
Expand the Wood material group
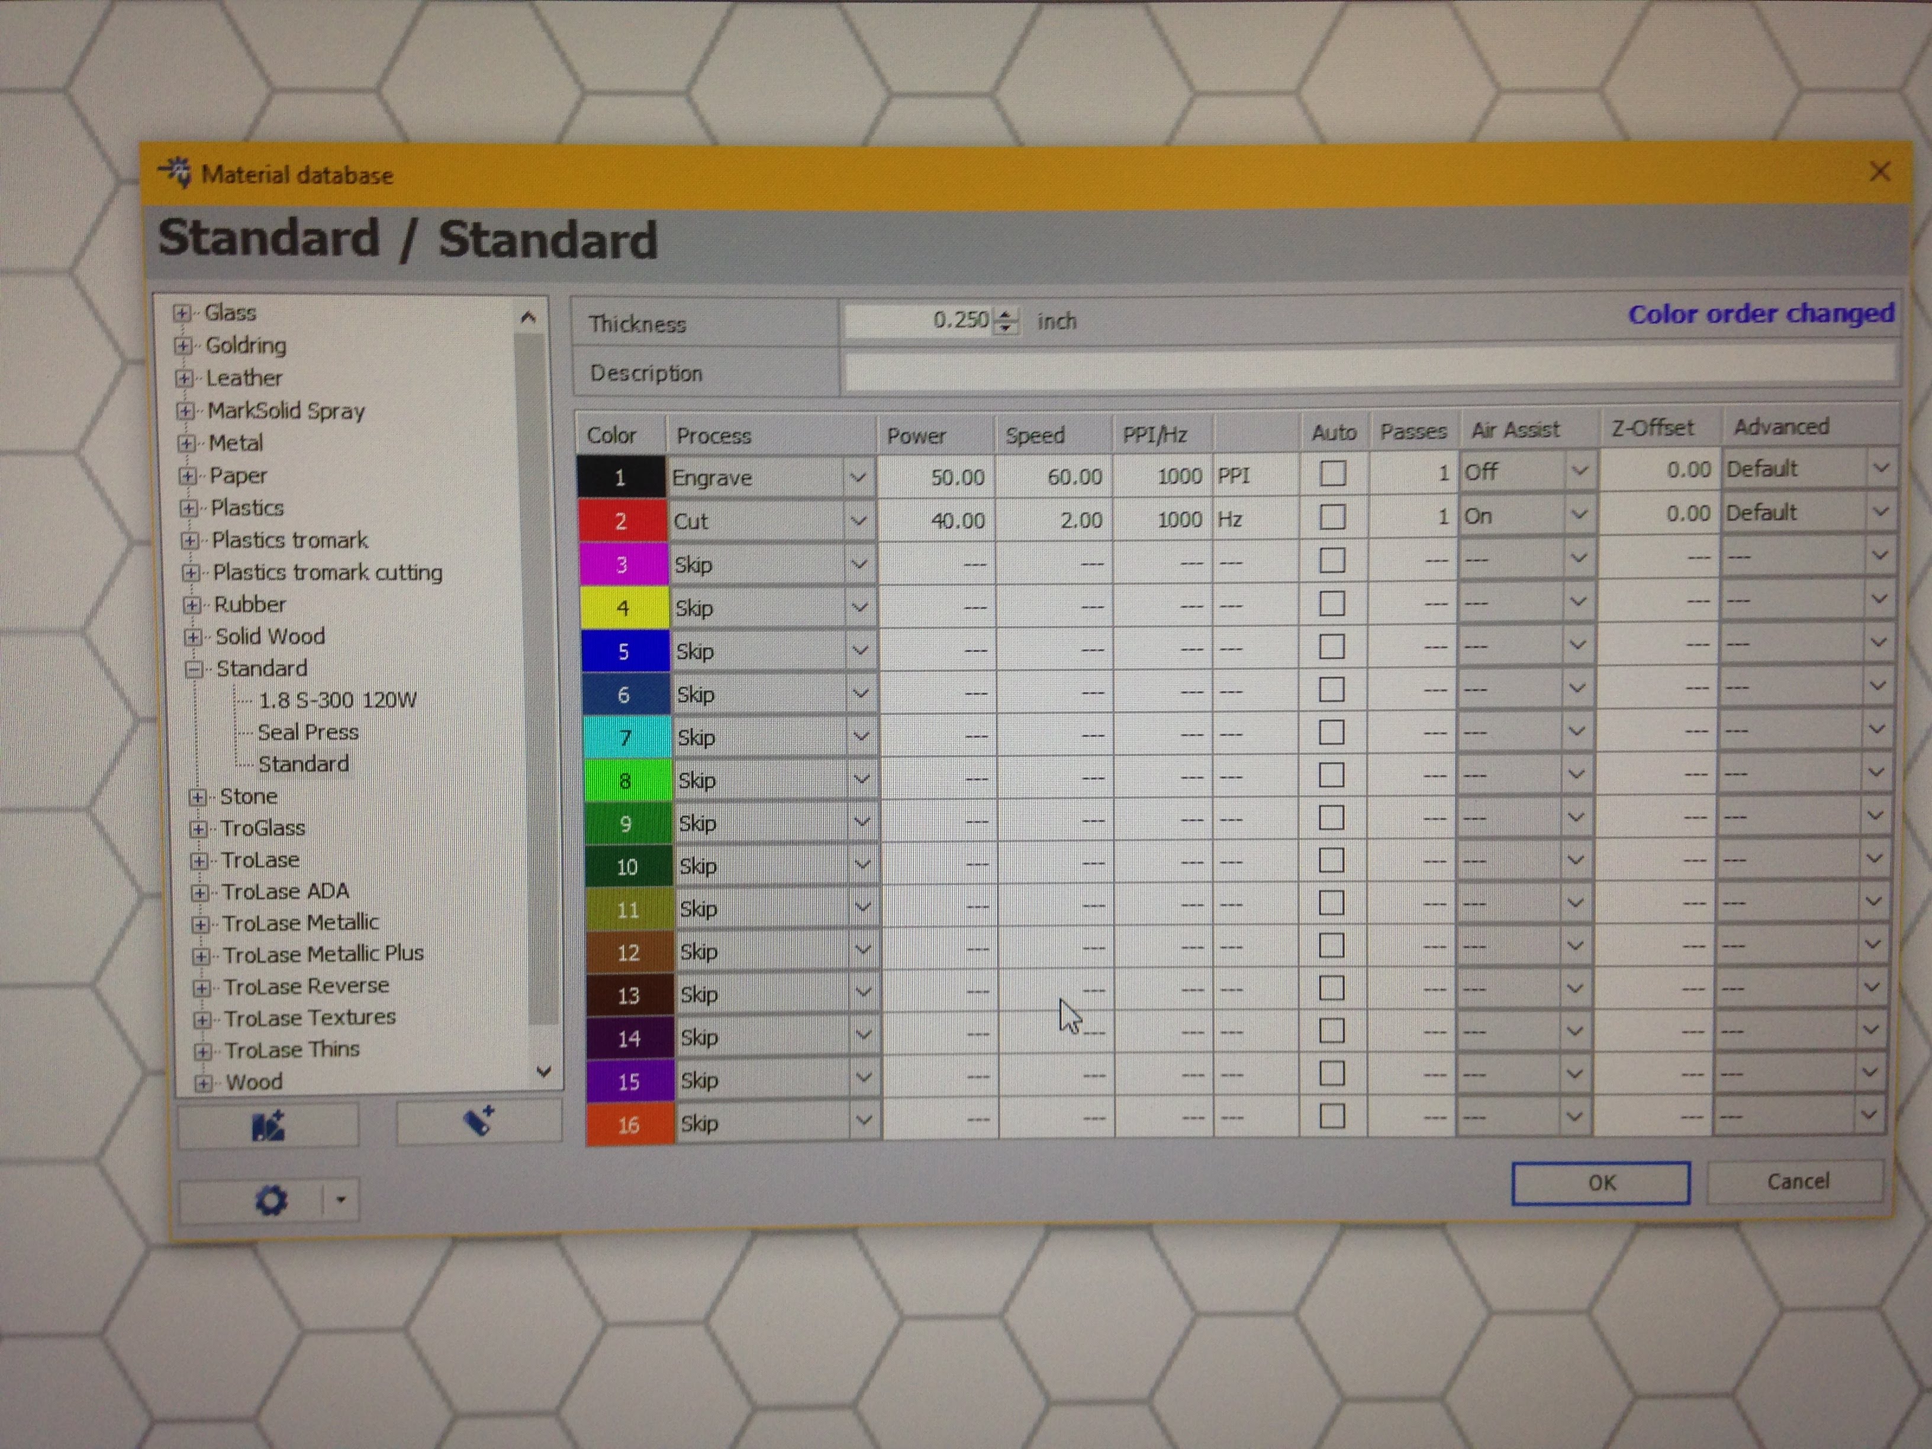tap(204, 1083)
